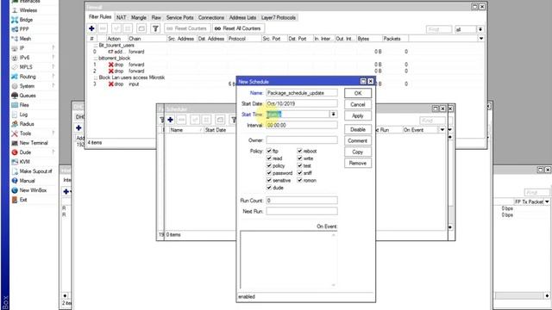This screenshot has height=310, width=552.
Task: Click the Start Date field
Action: (302, 103)
